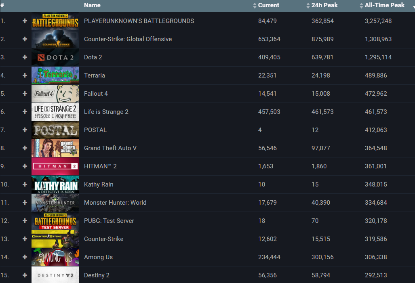The height and width of the screenshot is (283, 415).
Task: Open the Dota 2 name link
Action: [x=93, y=57]
